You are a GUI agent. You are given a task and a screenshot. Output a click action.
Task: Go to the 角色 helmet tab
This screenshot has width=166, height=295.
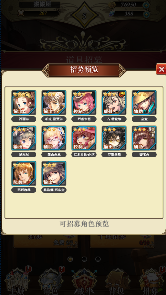tap(50, 281)
